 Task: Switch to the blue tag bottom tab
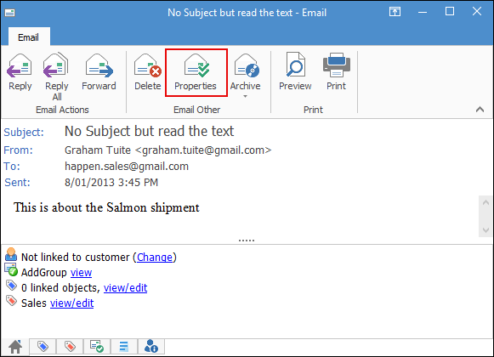point(43,347)
